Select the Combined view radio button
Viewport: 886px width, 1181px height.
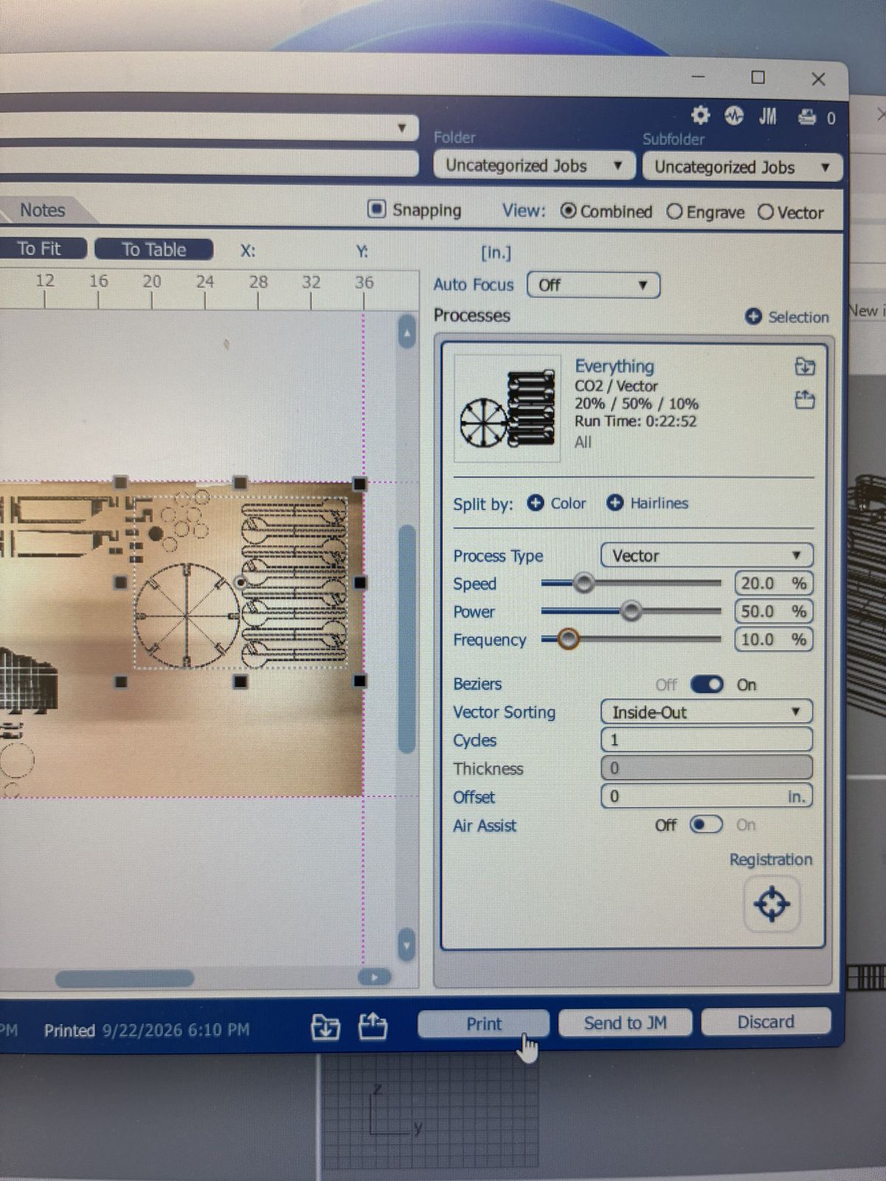pos(568,211)
